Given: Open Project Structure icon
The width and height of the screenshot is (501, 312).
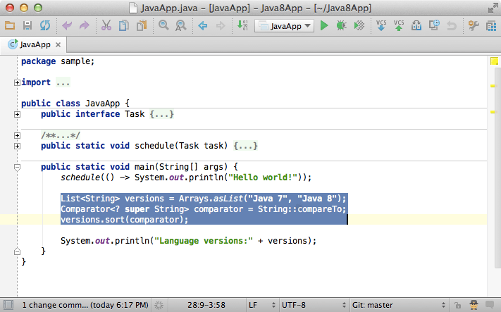Looking at the screenshot, I should click(x=491, y=25).
